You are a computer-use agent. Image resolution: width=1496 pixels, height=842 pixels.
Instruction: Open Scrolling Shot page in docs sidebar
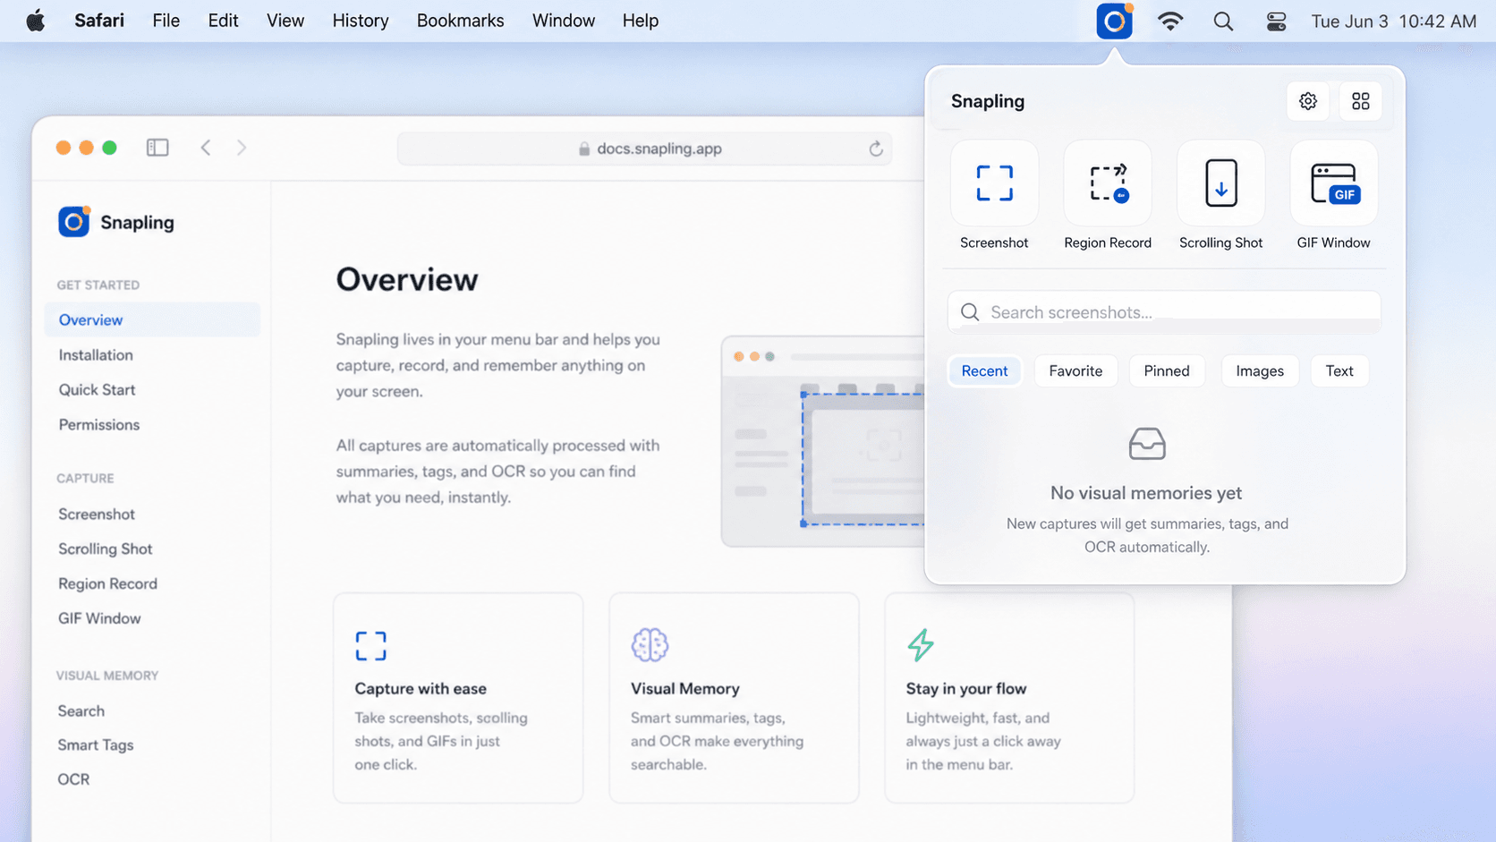click(106, 549)
